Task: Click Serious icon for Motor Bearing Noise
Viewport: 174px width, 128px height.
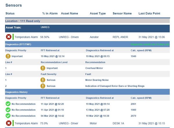Action: (x=43, y=80)
